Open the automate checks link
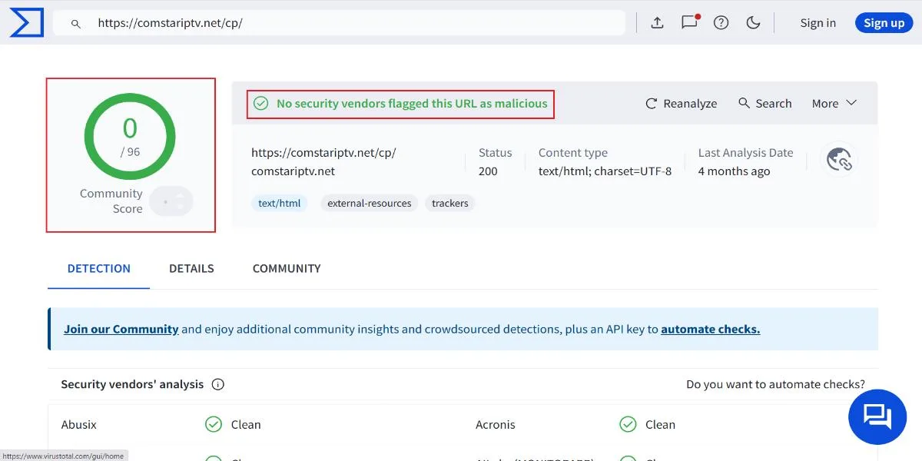 [711, 329]
